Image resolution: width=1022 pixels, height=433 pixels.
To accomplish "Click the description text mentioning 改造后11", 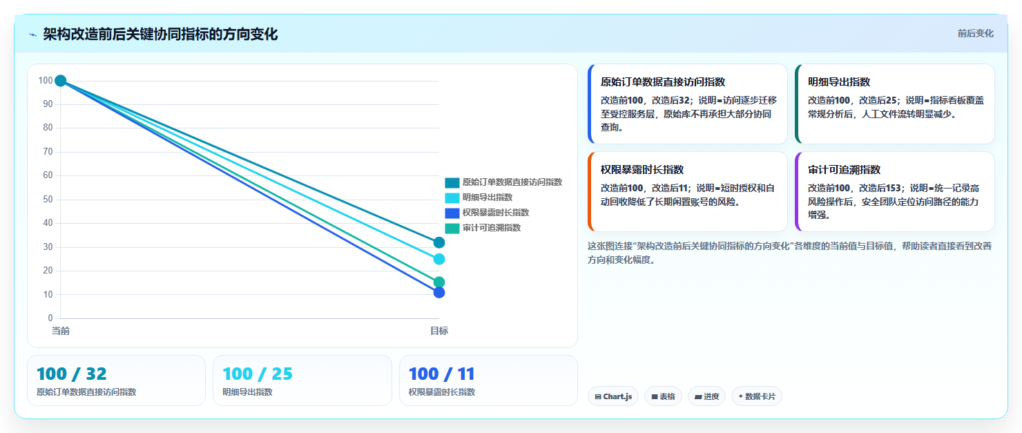I will pyautogui.click(x=688, y=195).
